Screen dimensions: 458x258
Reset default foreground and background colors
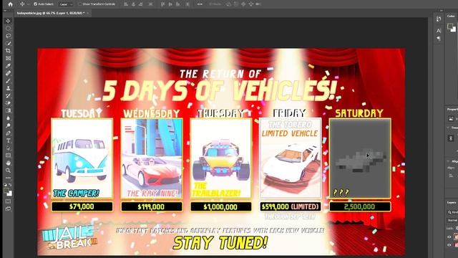(6, 185)
